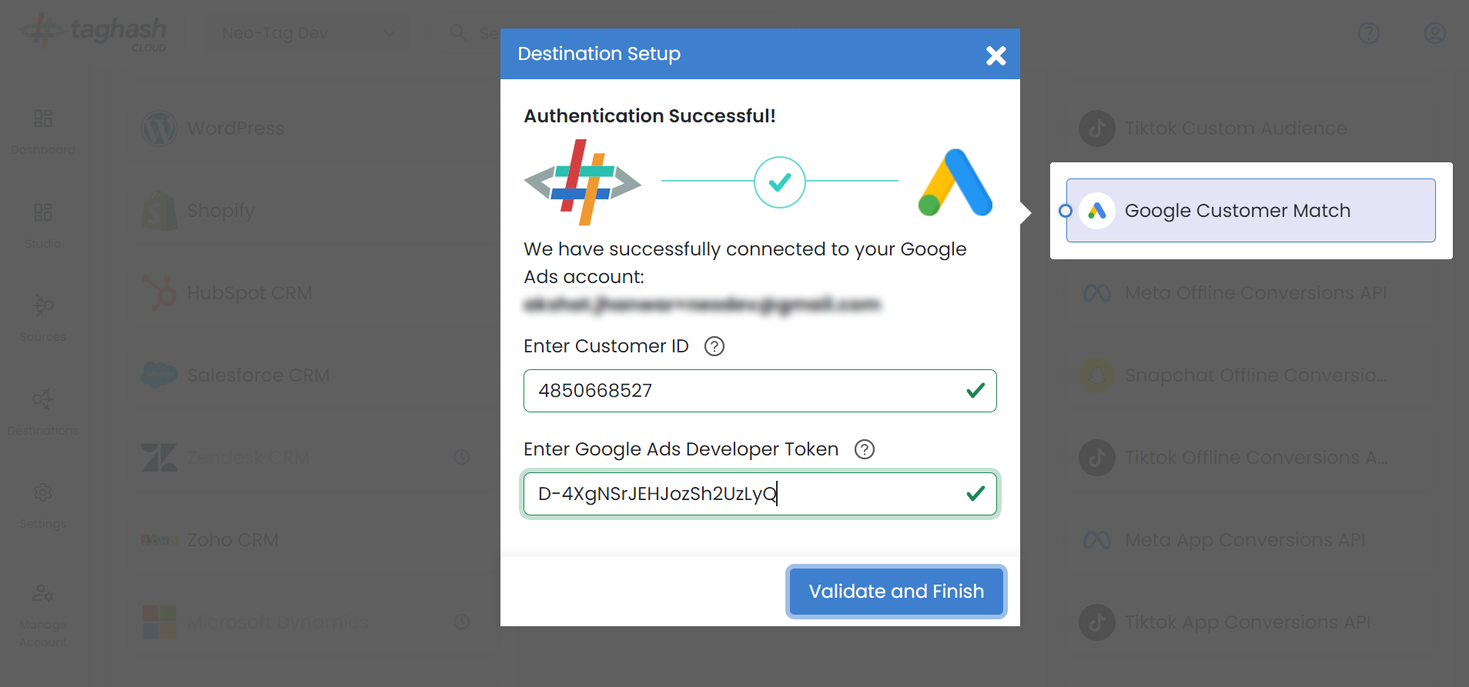
Task: Open the Manage Account sidebar icon
Action: (43, 615)
